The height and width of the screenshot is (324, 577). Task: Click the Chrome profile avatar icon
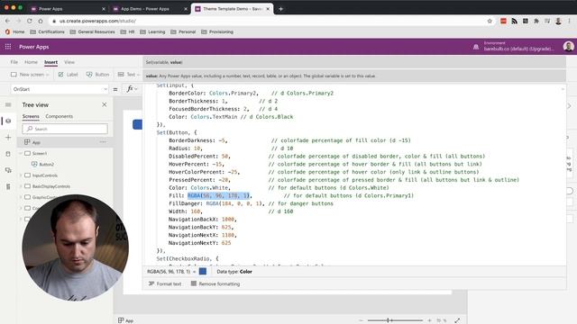(558, 21)
